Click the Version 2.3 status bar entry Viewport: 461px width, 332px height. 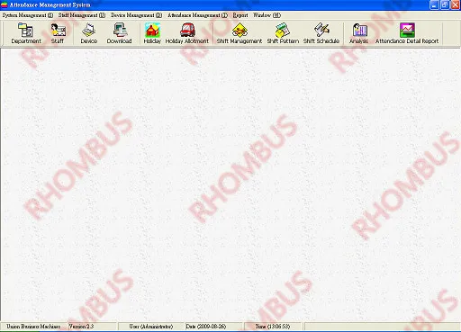click(x=81, y=327)
